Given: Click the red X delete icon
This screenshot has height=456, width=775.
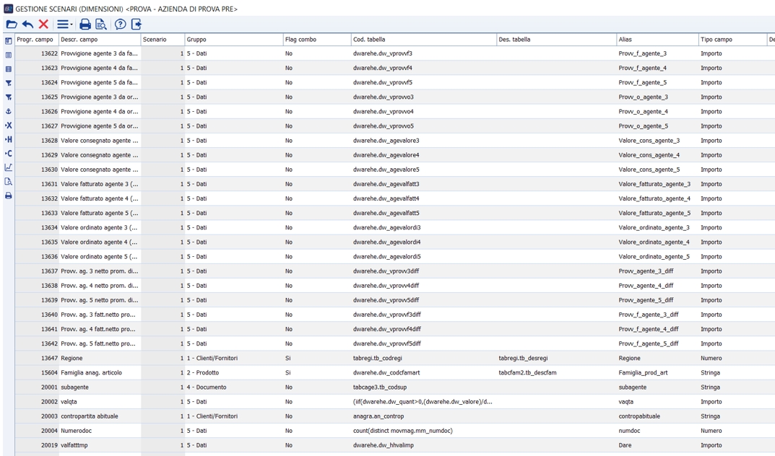Looking at the screenshot, I should (43, 25).
